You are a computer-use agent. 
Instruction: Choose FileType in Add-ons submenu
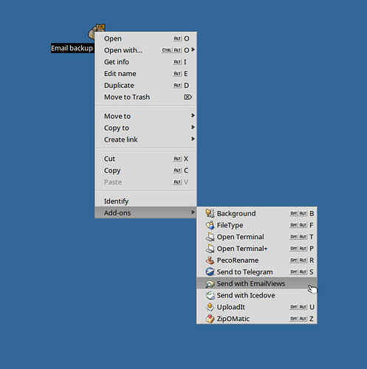pos(257,225)
